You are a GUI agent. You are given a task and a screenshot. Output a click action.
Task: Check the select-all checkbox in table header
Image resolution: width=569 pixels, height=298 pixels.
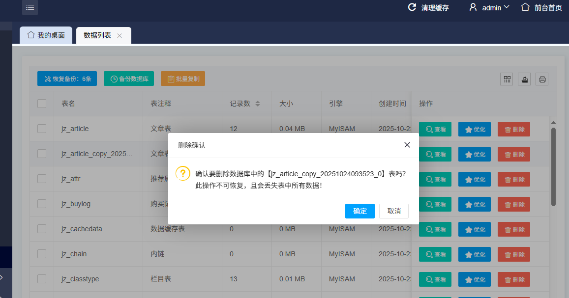pos(42,104)
